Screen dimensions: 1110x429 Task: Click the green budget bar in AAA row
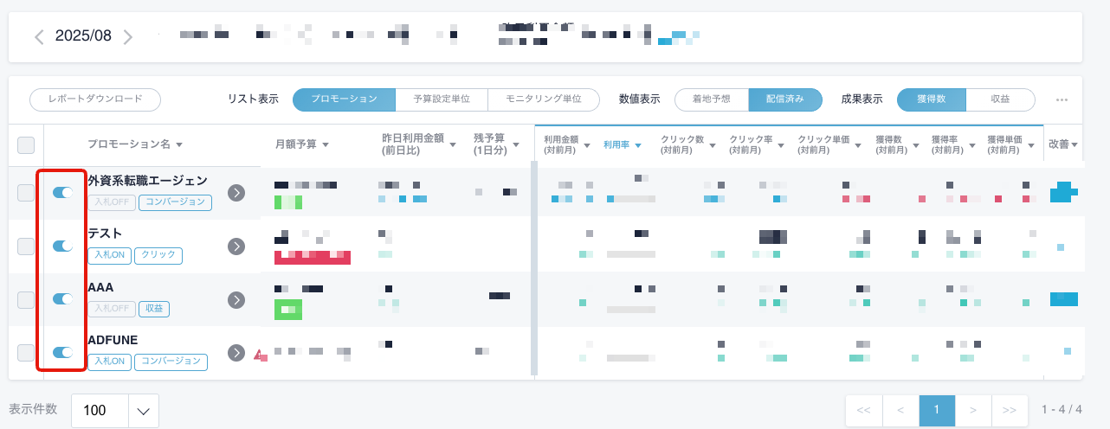click(x=288, y=309)
